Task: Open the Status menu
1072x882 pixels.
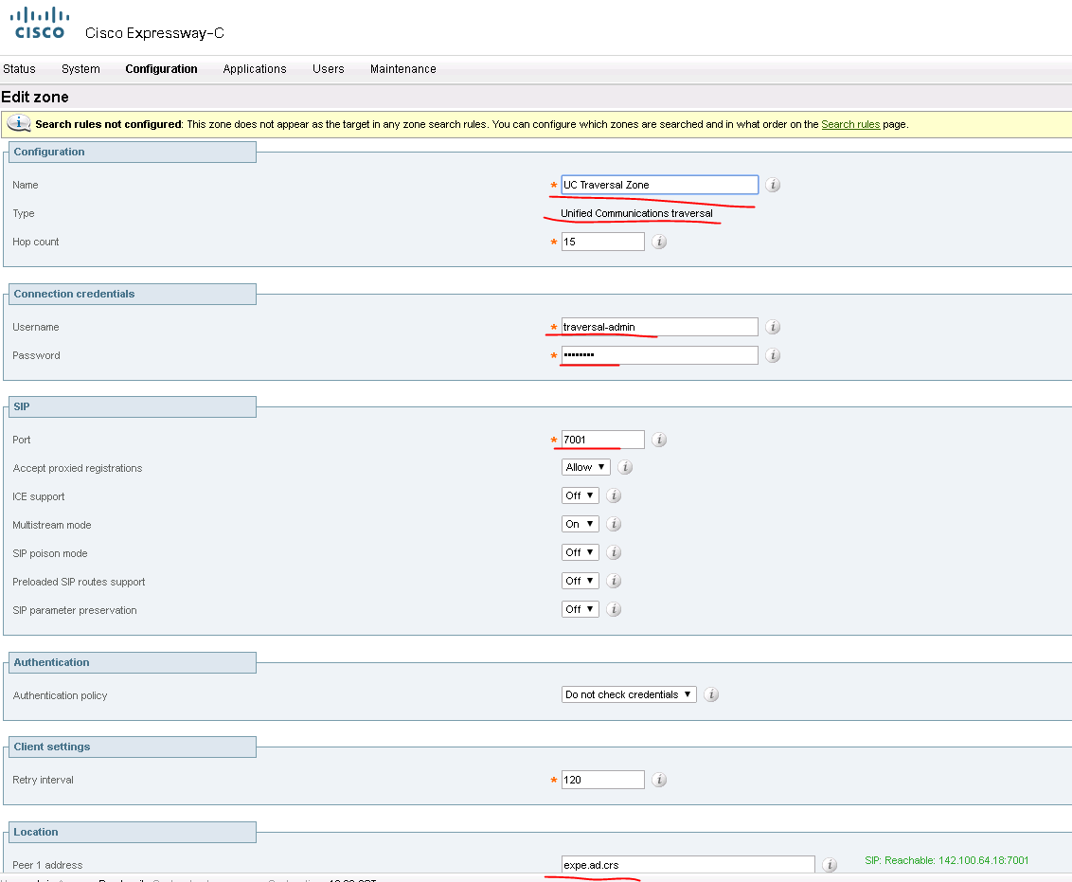Action: pyautogui.click(x=19, y=69)
